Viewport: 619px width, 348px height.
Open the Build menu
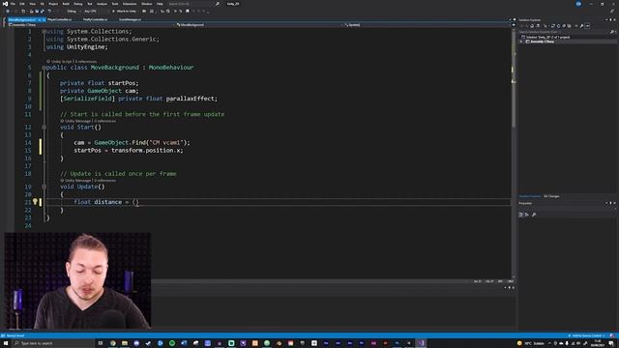(x=66, y=4)
